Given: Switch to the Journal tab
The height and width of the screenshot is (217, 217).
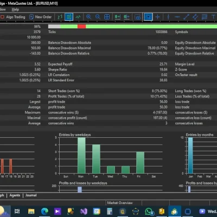Looking at the screenshot, I should [x=31, y=195].
